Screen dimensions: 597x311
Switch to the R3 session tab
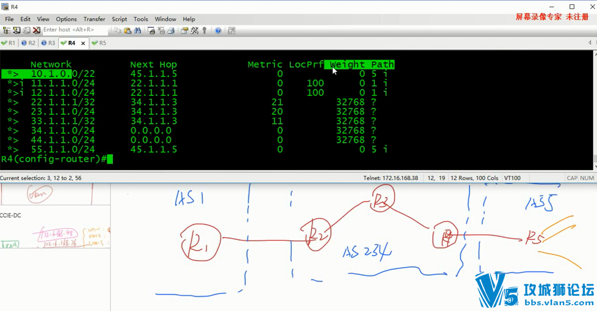tap(48, 43)
